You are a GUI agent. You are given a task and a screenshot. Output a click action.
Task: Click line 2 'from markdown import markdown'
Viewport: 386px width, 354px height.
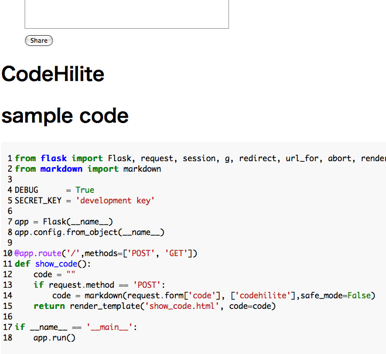pos(88,169)
